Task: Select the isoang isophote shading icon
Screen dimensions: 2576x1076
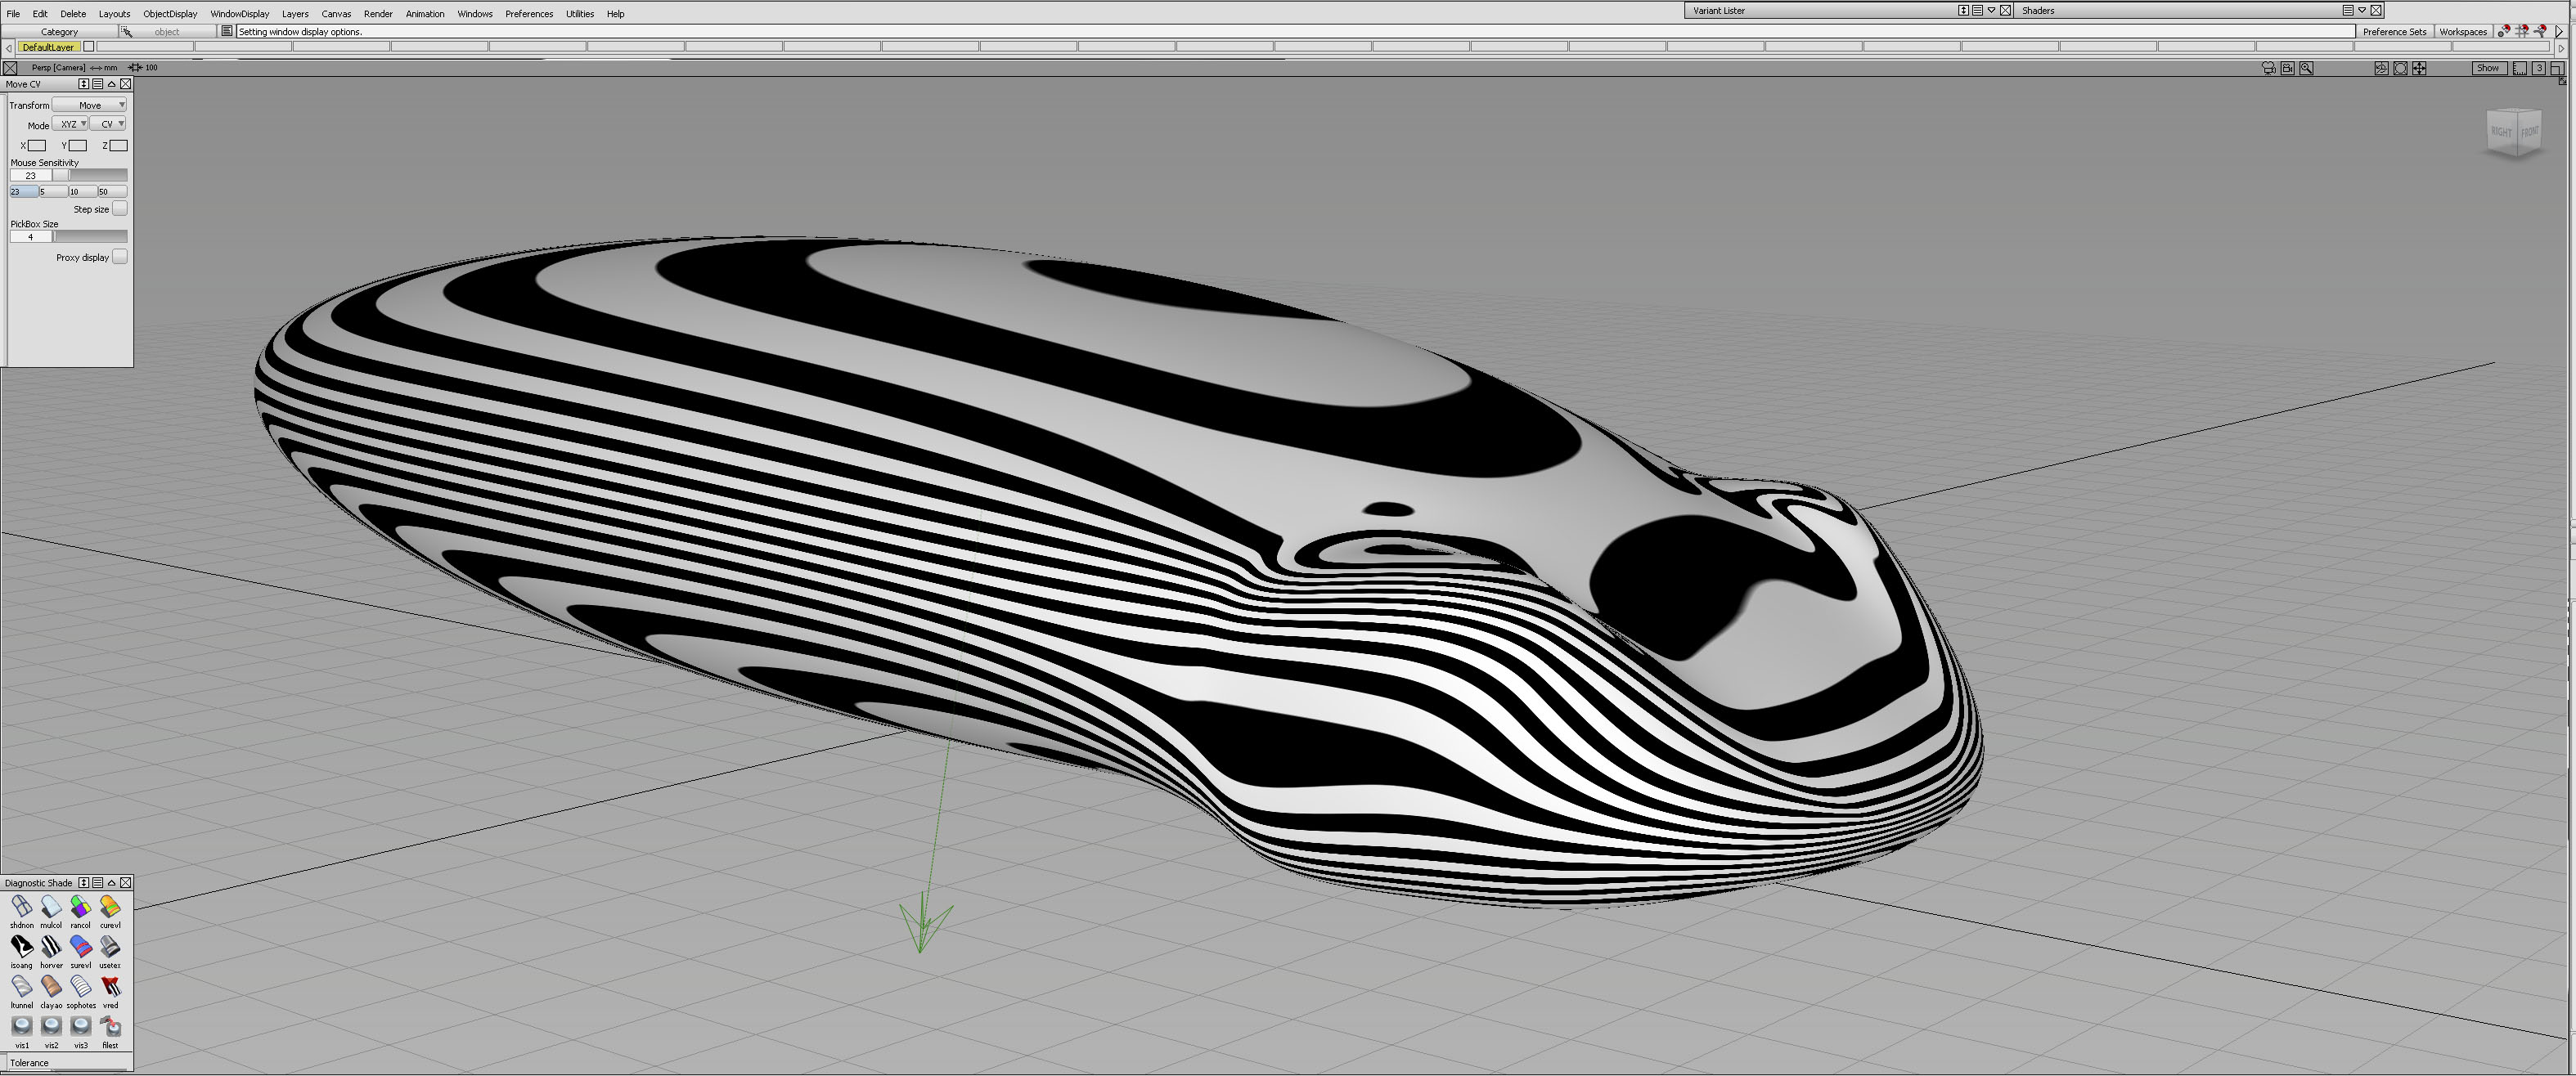Action: 21,946
